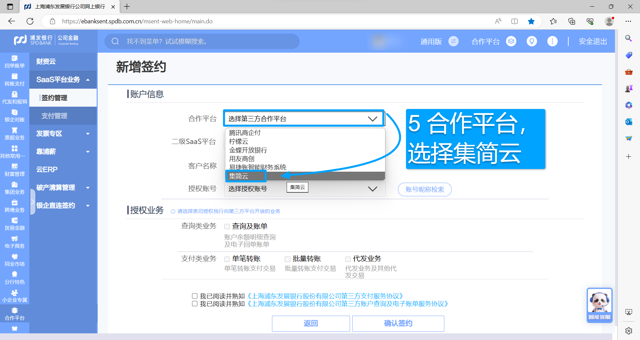
Task: Select 集简云 from the platform list
Action: coord(305,176)
